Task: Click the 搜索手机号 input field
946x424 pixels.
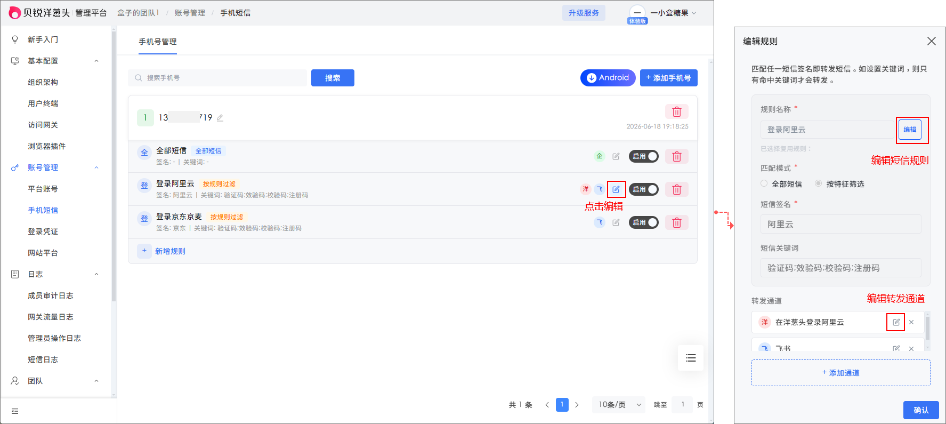Action: click(217, 78)
